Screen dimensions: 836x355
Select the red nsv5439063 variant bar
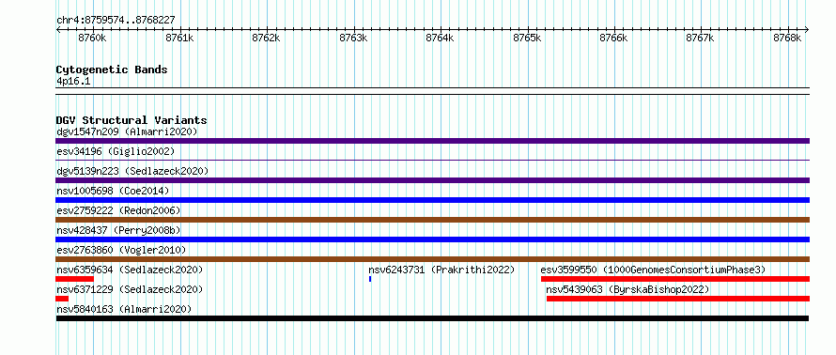(678, 299)
